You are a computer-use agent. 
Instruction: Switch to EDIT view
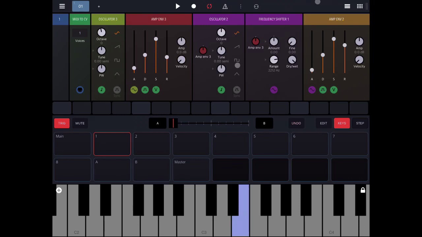click(323, 123)
